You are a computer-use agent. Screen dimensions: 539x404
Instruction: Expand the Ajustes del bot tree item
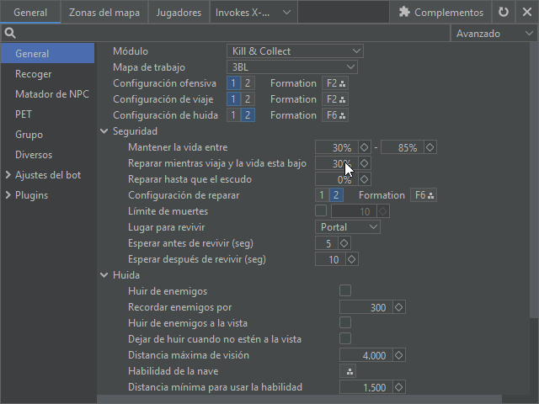coord(8,175)
